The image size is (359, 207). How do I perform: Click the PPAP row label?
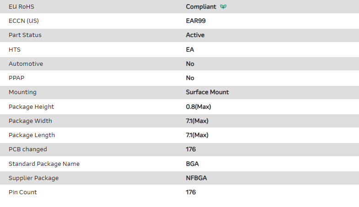pos(16,78)
